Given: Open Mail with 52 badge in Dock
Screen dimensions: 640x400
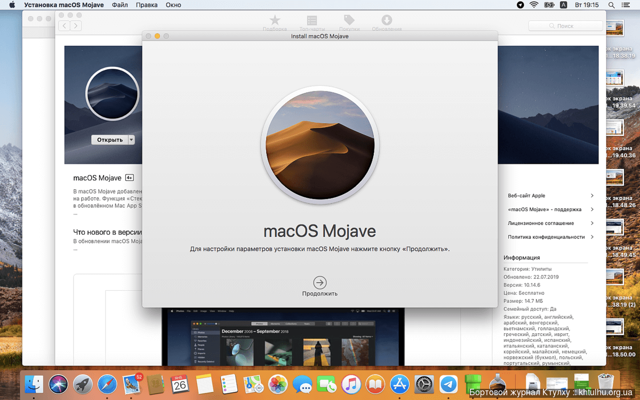Looking at the screenshot, I should (131, 383).
